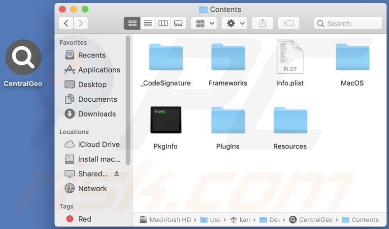This screenshot has width=389, height=229.
Task: Click Macintosh HD in the path bar
Action: click(x=165, y=220)
